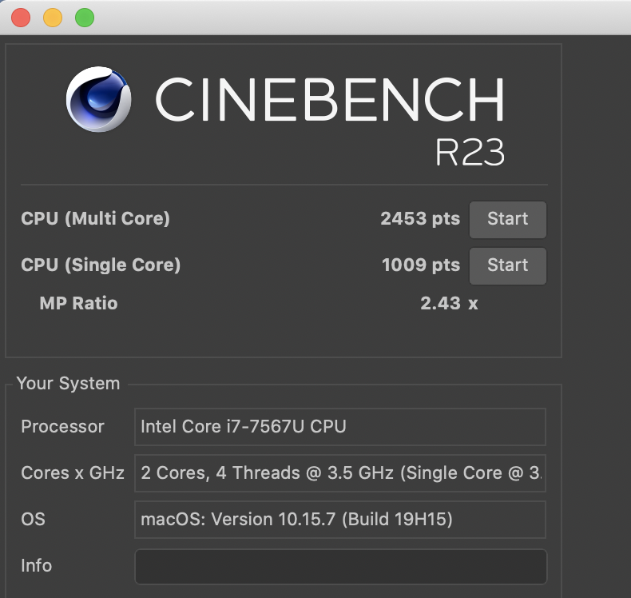This screenshot has height=598, width=631.
Task: Click the Processor label
Action: point(62,426)
